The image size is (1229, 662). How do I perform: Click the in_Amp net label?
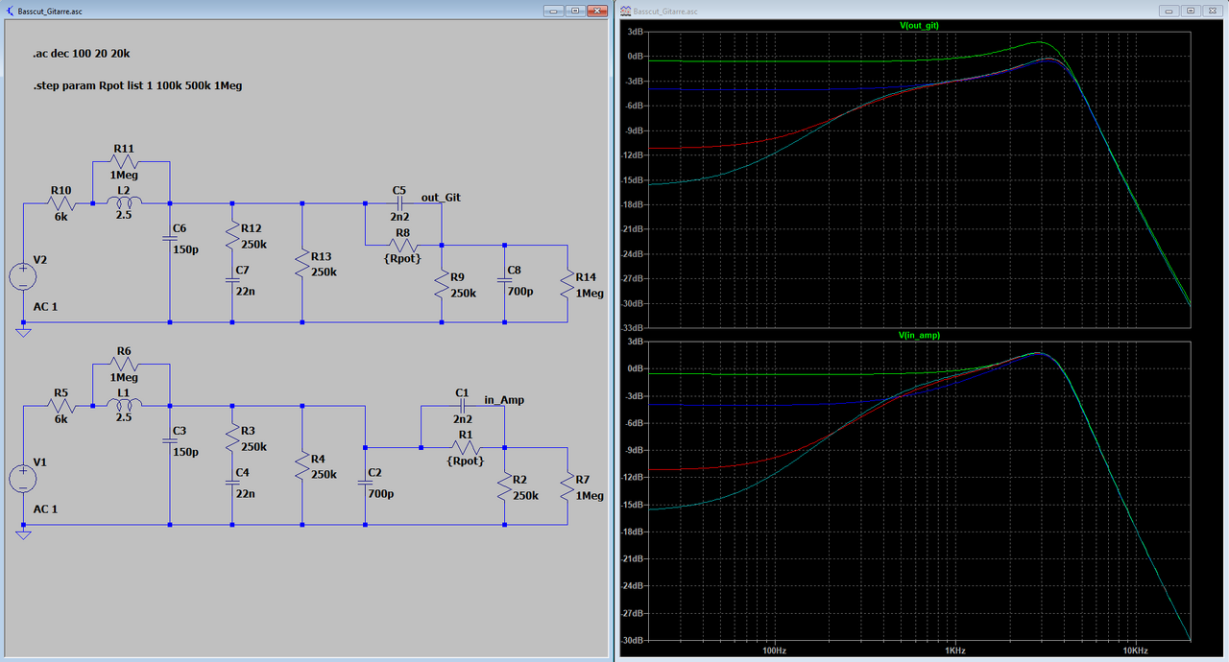(504, 400)
